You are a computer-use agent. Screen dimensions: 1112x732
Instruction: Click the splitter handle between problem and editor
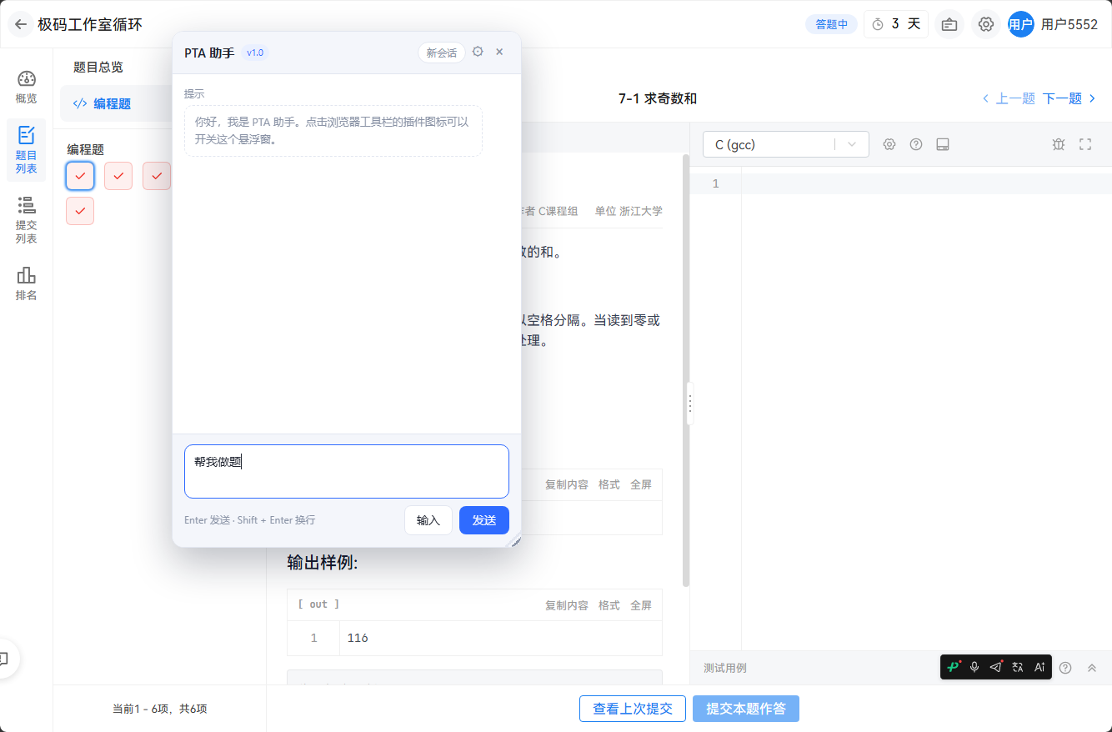[x=689, y=404]
